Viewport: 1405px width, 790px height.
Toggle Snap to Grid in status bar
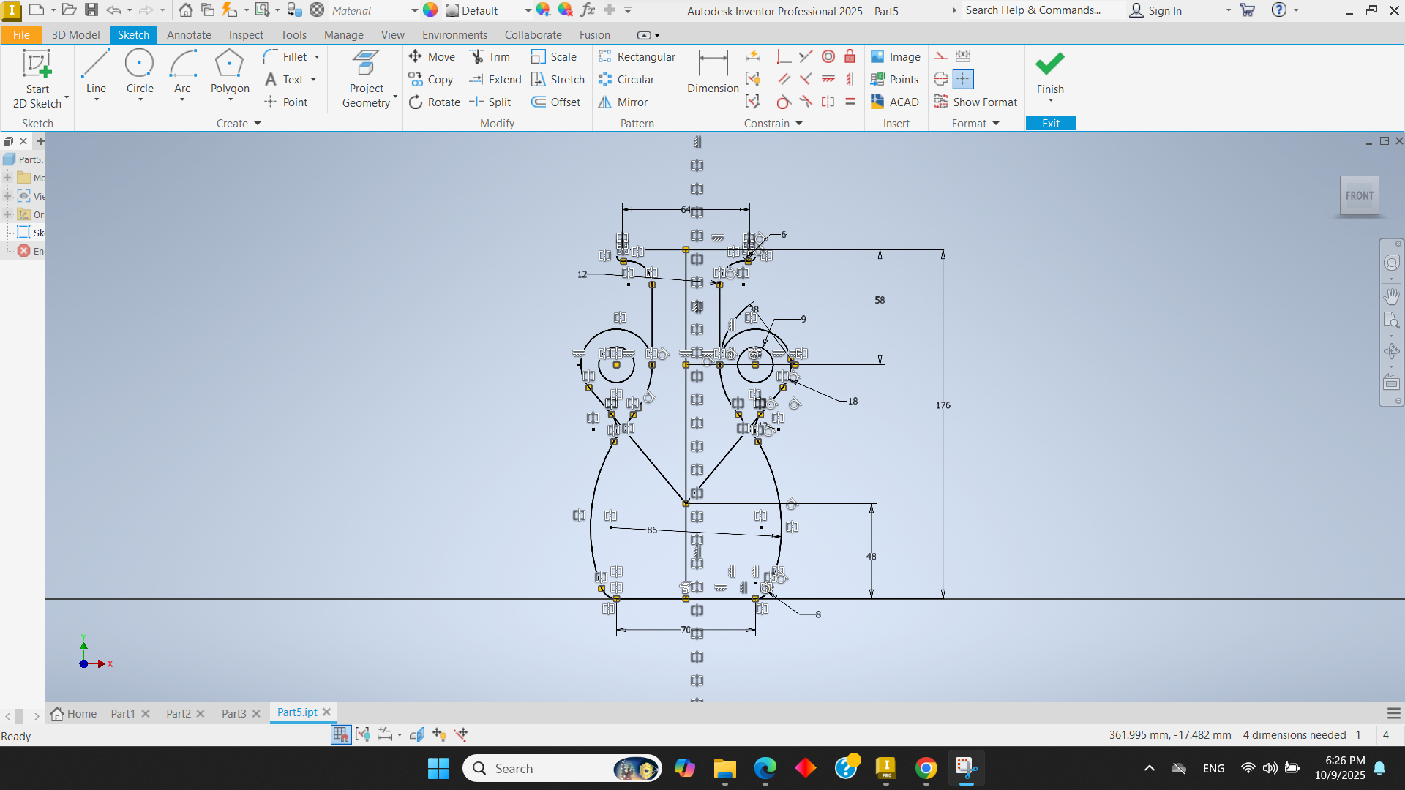click(340, 734)
